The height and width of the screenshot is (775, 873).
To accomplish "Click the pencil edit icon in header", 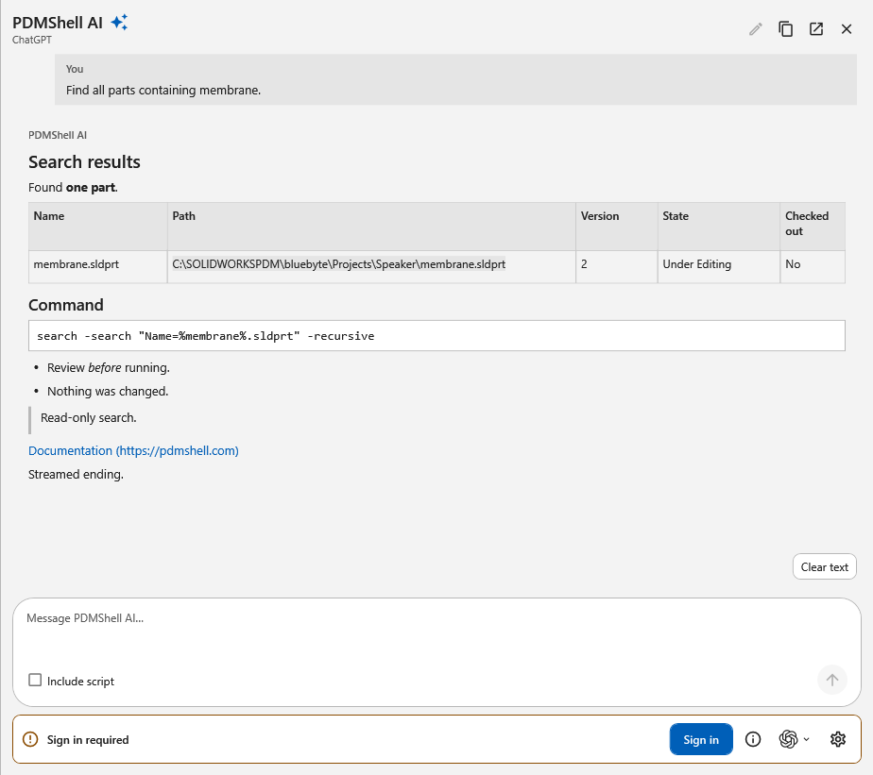I will [x=756, y=29].
